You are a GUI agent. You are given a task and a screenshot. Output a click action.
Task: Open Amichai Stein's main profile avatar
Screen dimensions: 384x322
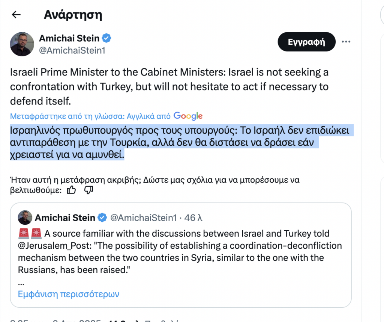22,44
